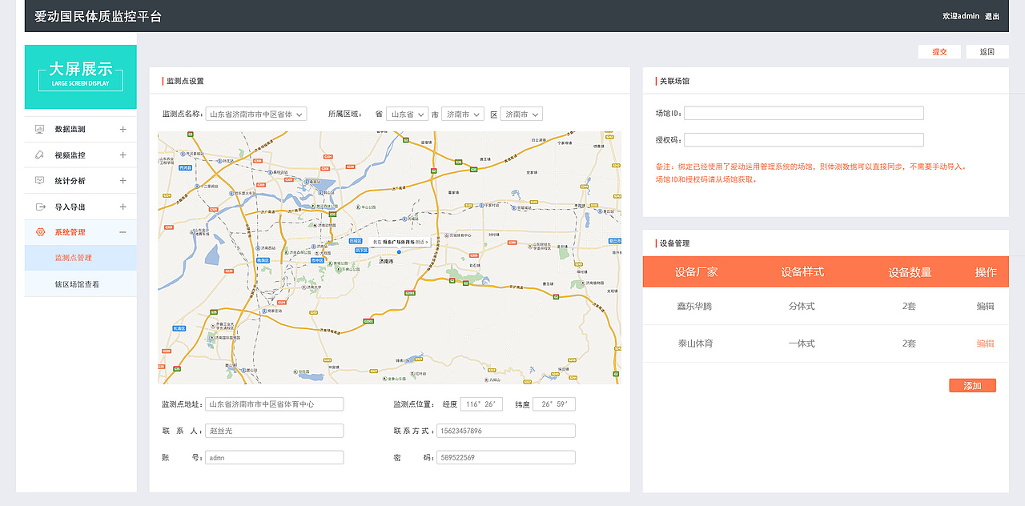Viewport: 1025px width, 506px height.
Task: Click the 分体式 device style cell
Action: pos(802,307)
